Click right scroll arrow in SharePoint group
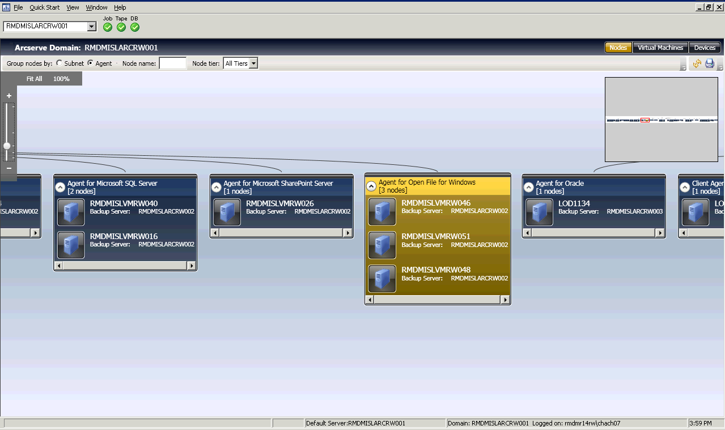 coord(348,233)
